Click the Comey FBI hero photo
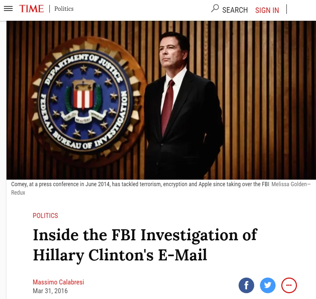 (161, 100)
